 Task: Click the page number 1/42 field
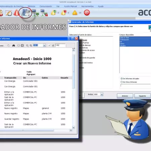coord(60,45)
